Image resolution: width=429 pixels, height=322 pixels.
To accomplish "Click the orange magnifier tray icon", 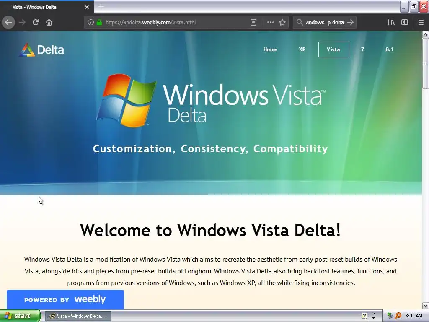I will pyautogui.click(x=398, y=316).
